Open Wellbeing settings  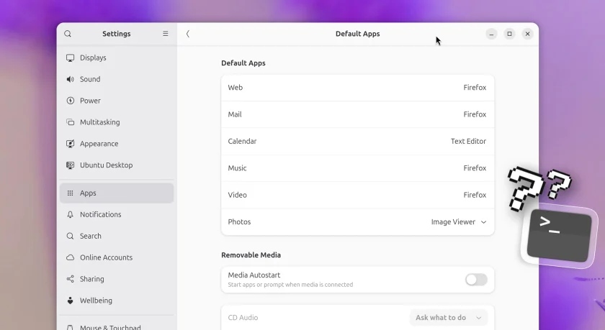pyautogui.click(x=117, y=301)
